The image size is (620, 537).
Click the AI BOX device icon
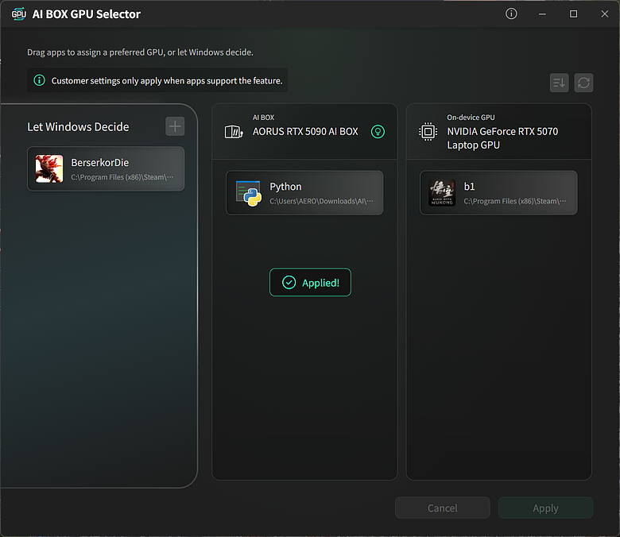[x=234, y=132]
